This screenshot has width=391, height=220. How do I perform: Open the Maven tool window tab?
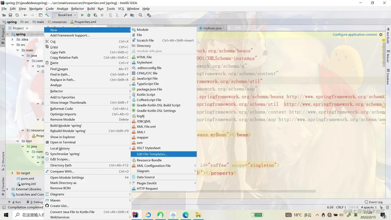click(388, 56)
